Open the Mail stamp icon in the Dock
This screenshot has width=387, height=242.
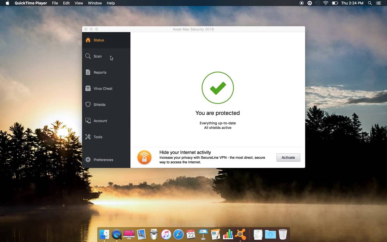pos(141,234)
